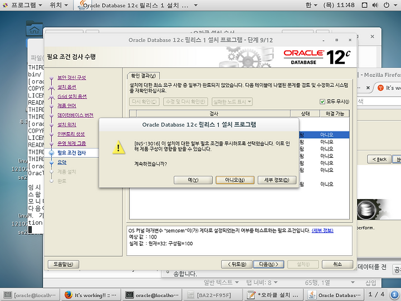Go to 제품 언어 step
Screen dimensions: 401x301
pos(67,106)
